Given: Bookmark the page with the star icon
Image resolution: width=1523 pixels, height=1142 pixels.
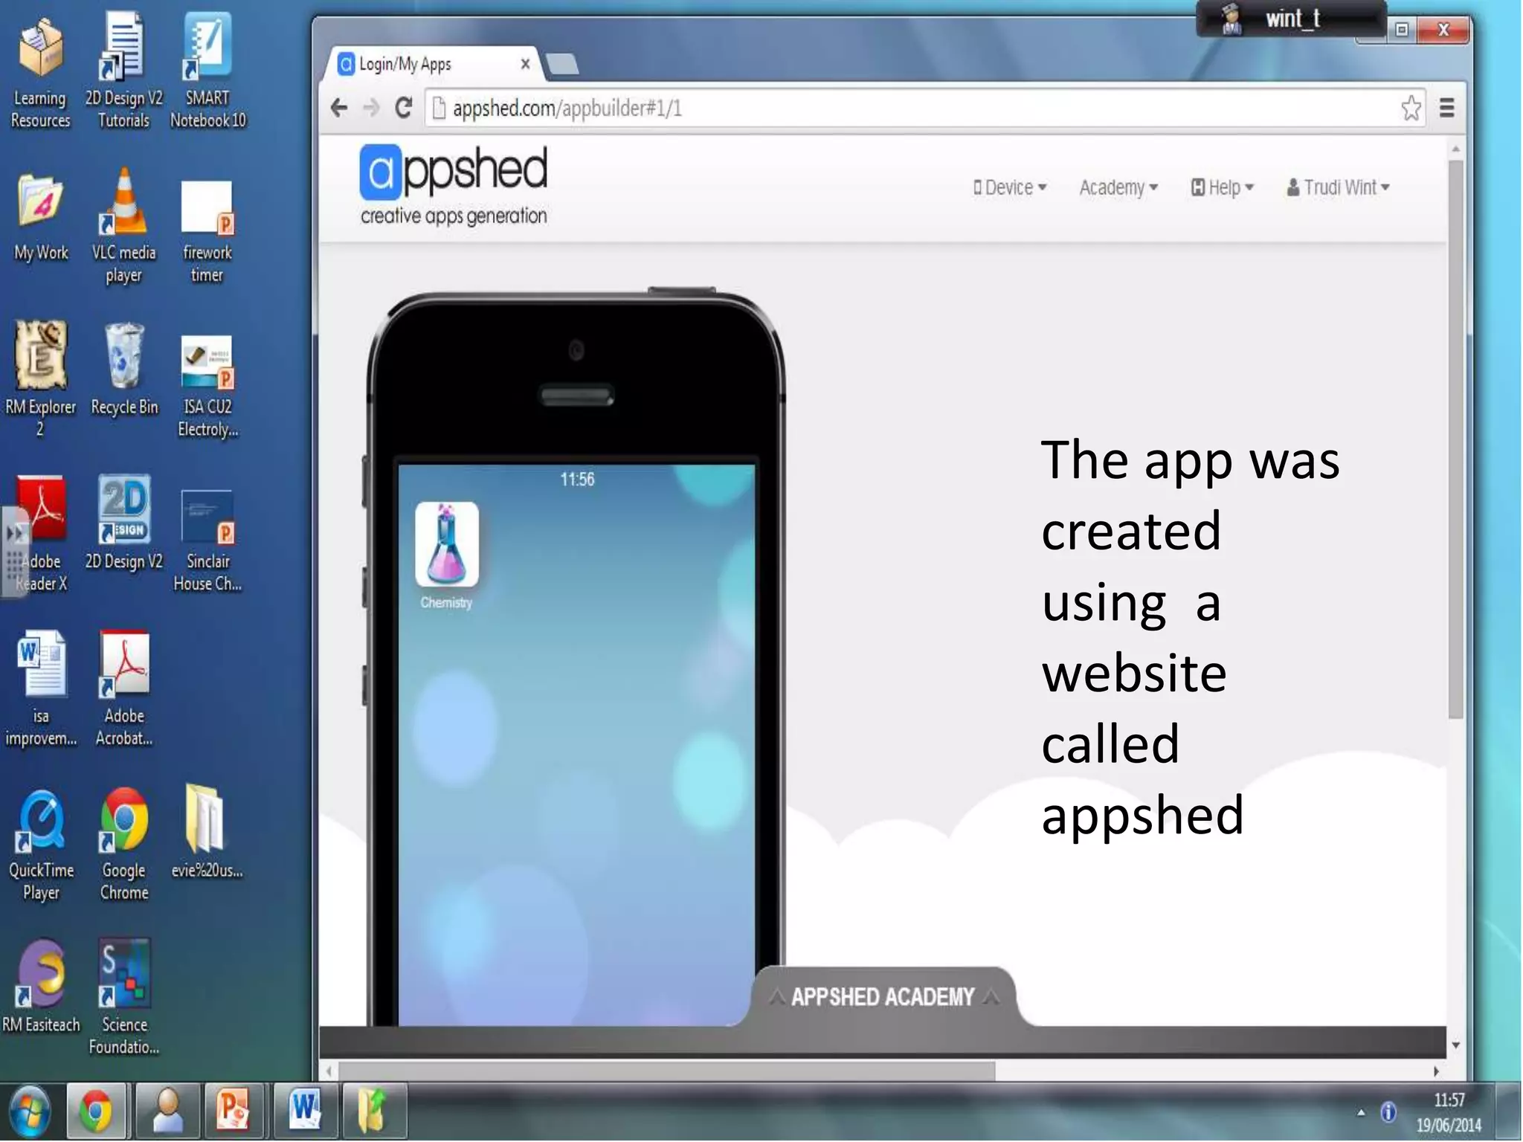Looking at the screenshot, I should [x=1411, y=109].
